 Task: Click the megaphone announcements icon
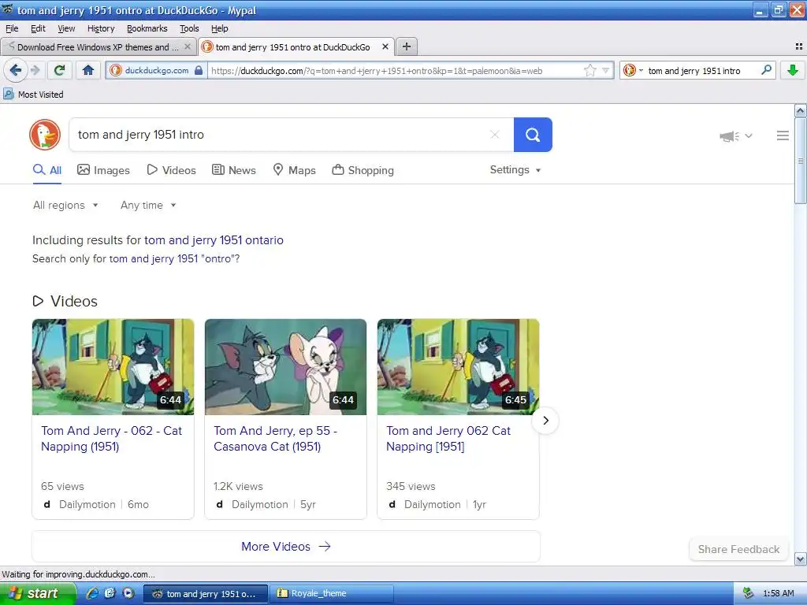(729, 135)
